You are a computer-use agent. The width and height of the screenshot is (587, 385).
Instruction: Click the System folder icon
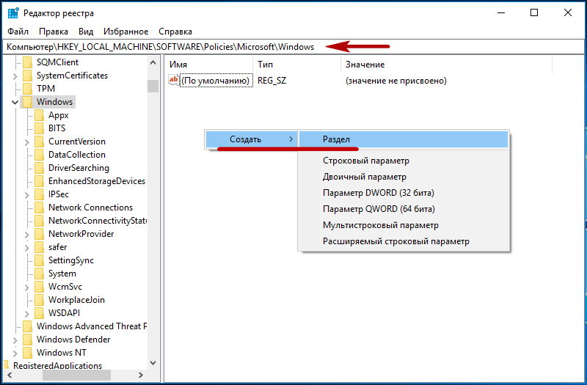[40, 274]
